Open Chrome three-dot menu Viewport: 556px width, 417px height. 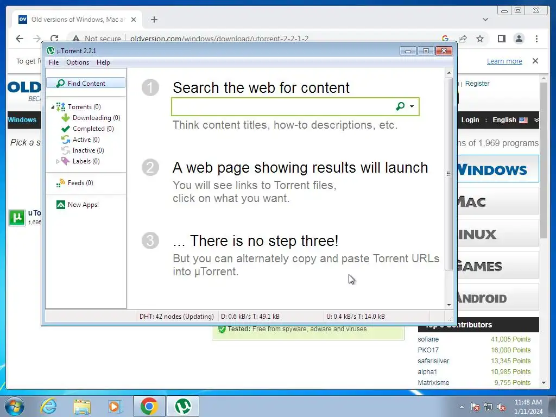pos(536,39)
